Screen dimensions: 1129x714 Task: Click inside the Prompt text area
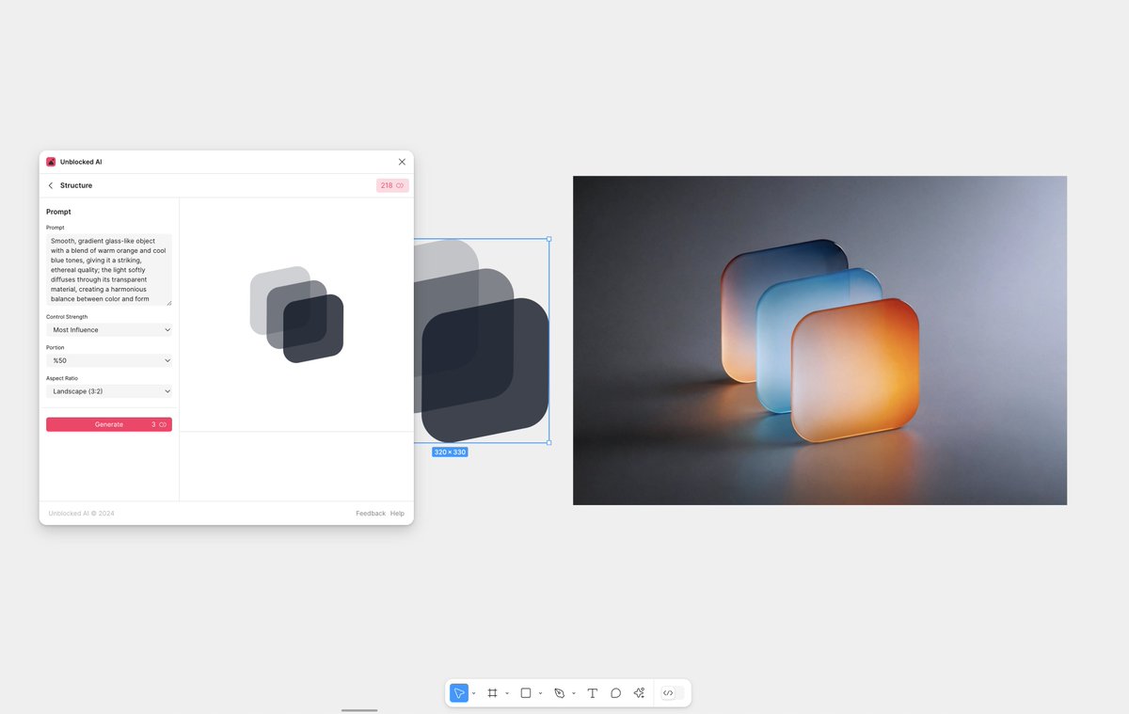(109, 270)
